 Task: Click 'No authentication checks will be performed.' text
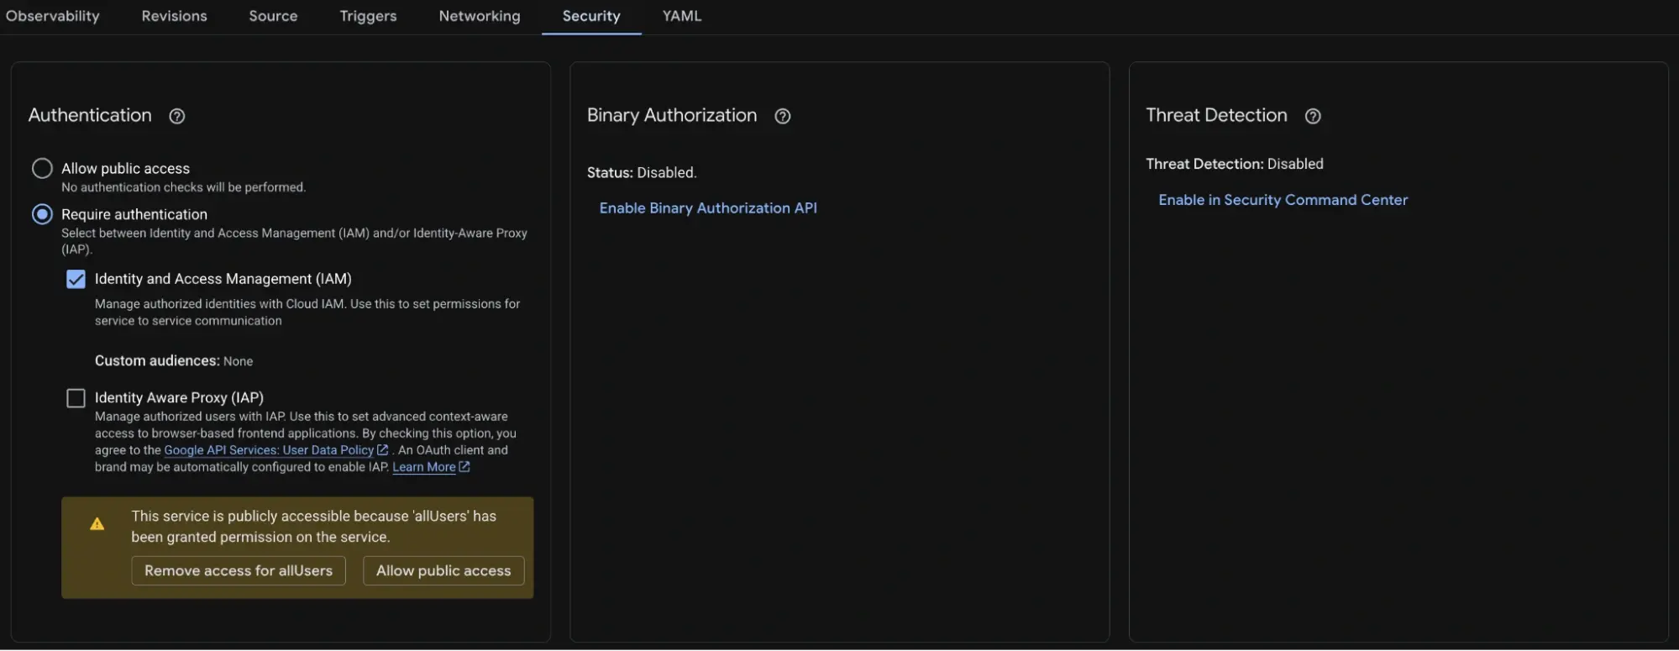coord(183,187)
